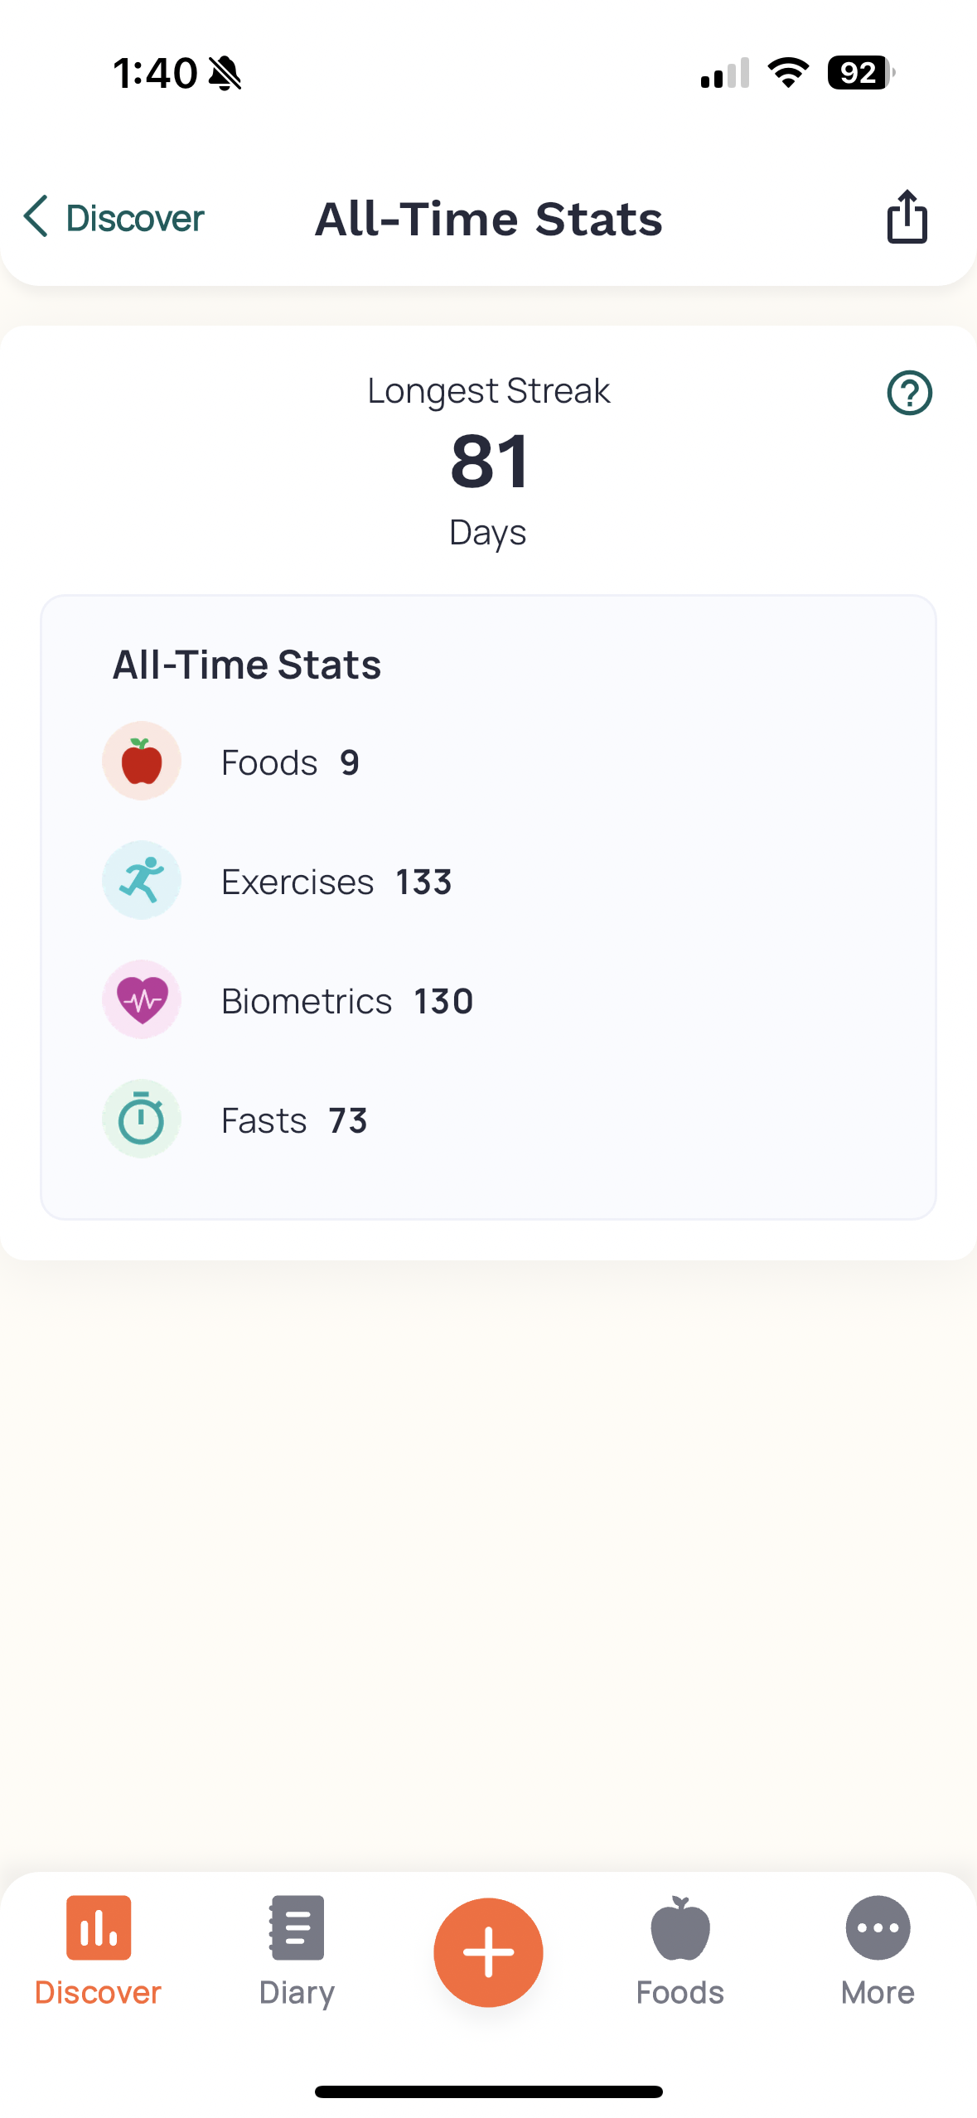The image size is (977, 2118).
Task: Switch to the Diary tab
Action: (297, 1952)
